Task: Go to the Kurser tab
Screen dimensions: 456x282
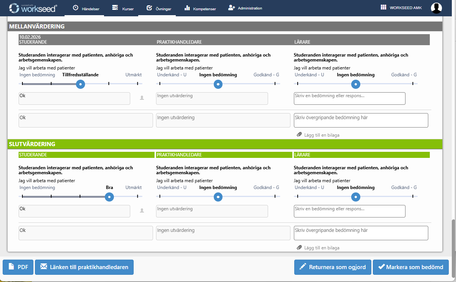Action: pos(123,8)
